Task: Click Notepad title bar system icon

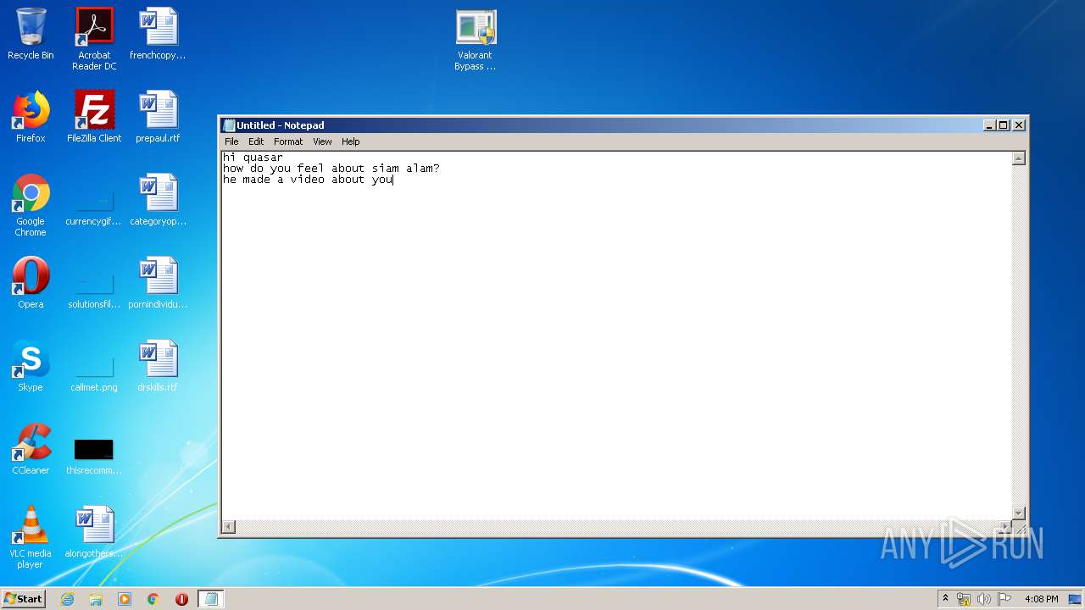Action: (229, 125)
